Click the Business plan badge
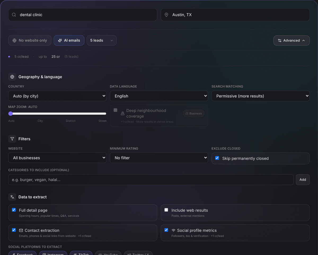This screenshot has width=318, height=255. (193, 113)
